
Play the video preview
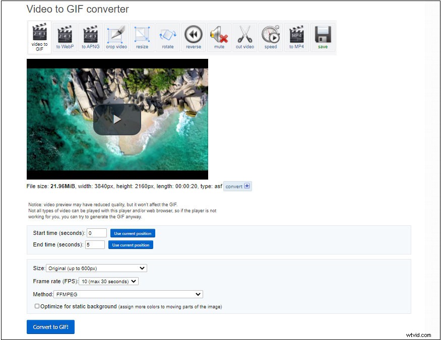point(117,119)
